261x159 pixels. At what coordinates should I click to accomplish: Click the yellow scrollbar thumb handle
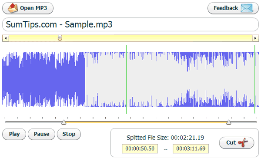pos(60,38)
